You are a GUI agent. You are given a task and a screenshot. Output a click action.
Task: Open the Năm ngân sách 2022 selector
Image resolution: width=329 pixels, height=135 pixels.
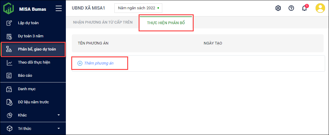coord(138,8)
